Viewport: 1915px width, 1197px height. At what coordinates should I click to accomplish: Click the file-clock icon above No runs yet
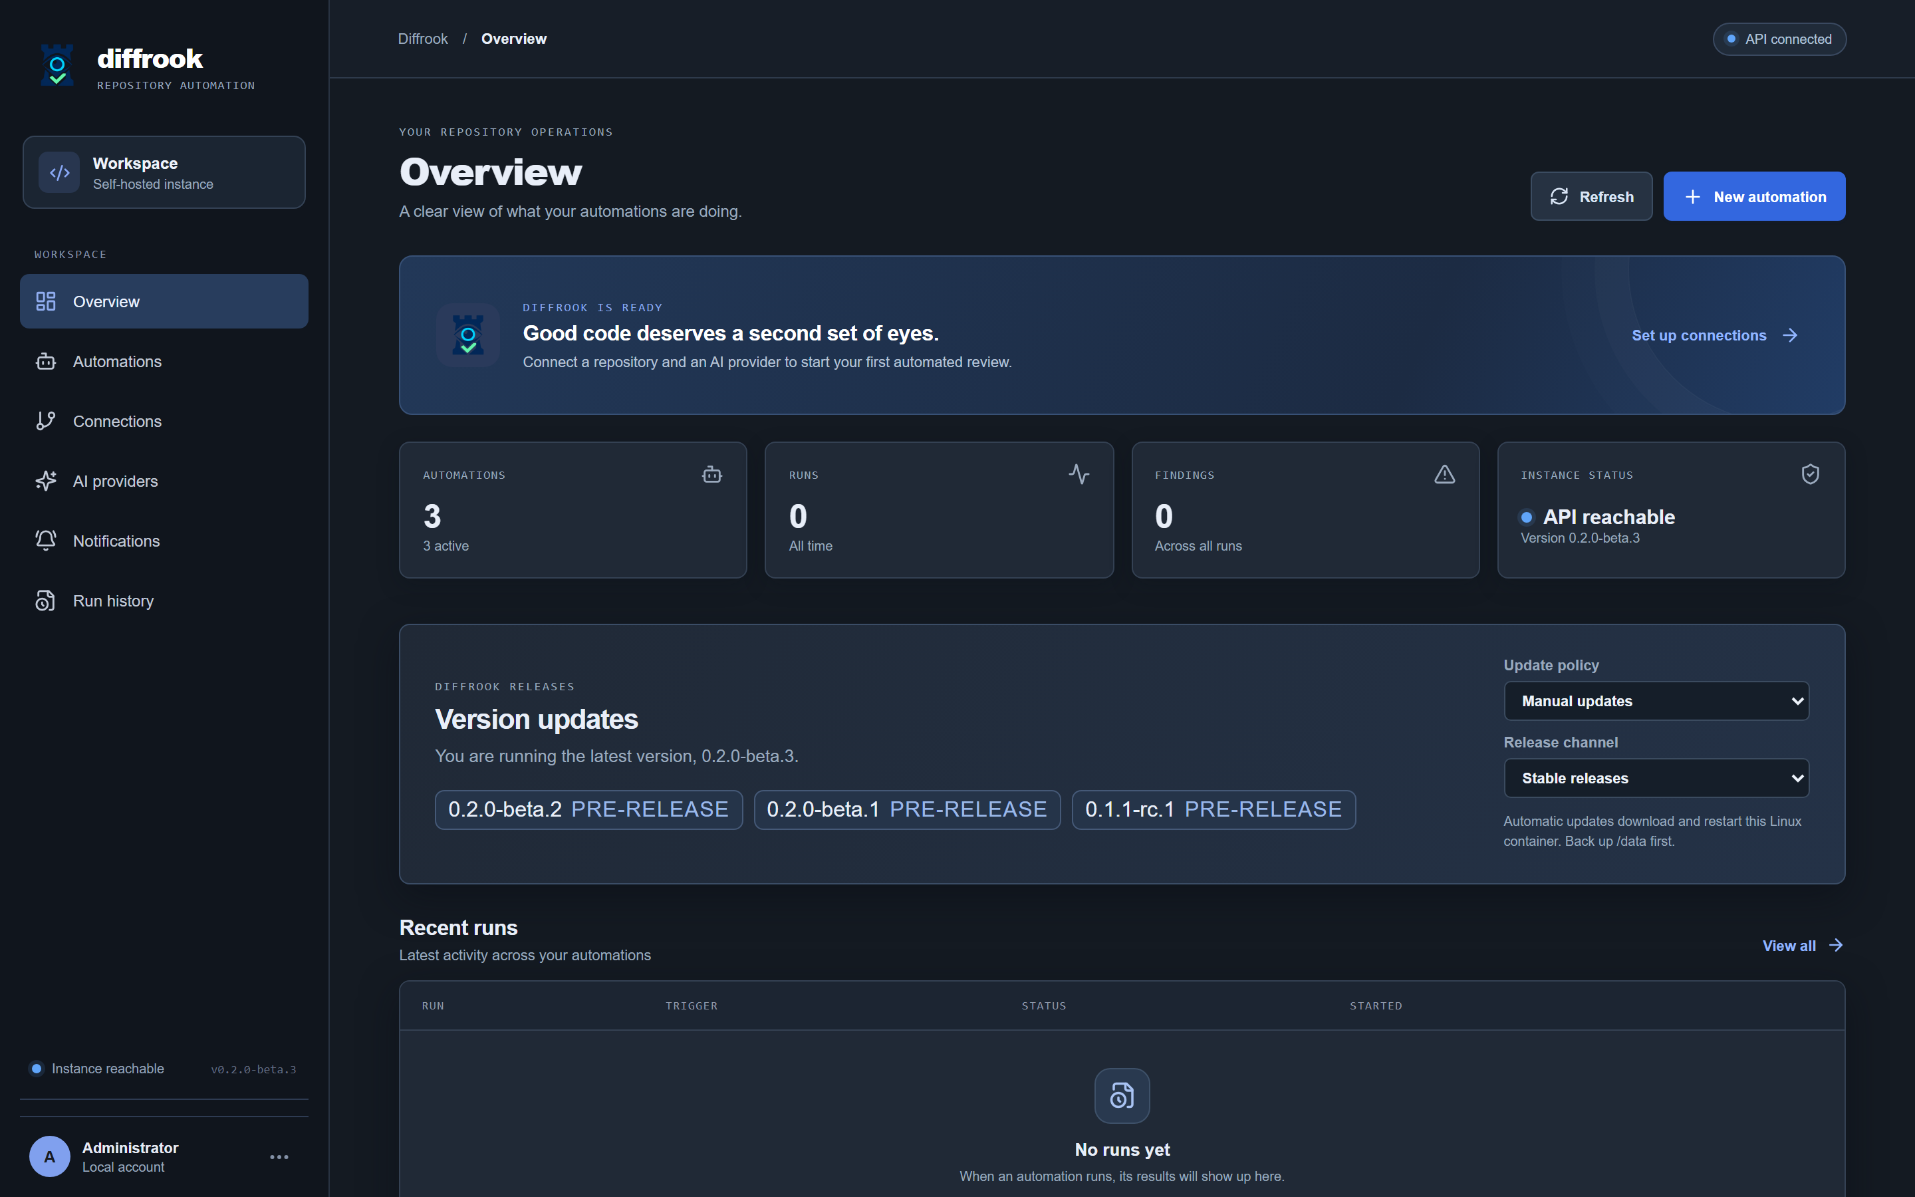pos(1122,1096)
